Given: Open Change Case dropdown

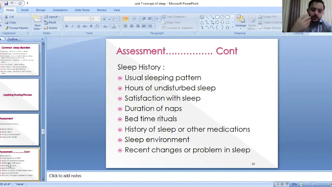Looking at the screenshot, I should [x=106, y=26].
